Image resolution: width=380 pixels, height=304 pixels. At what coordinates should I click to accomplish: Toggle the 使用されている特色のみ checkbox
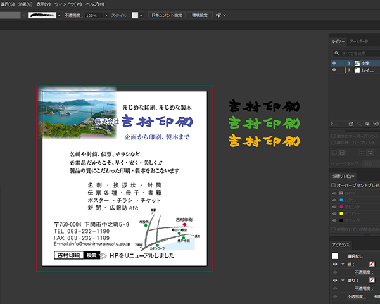coord(334,229)
